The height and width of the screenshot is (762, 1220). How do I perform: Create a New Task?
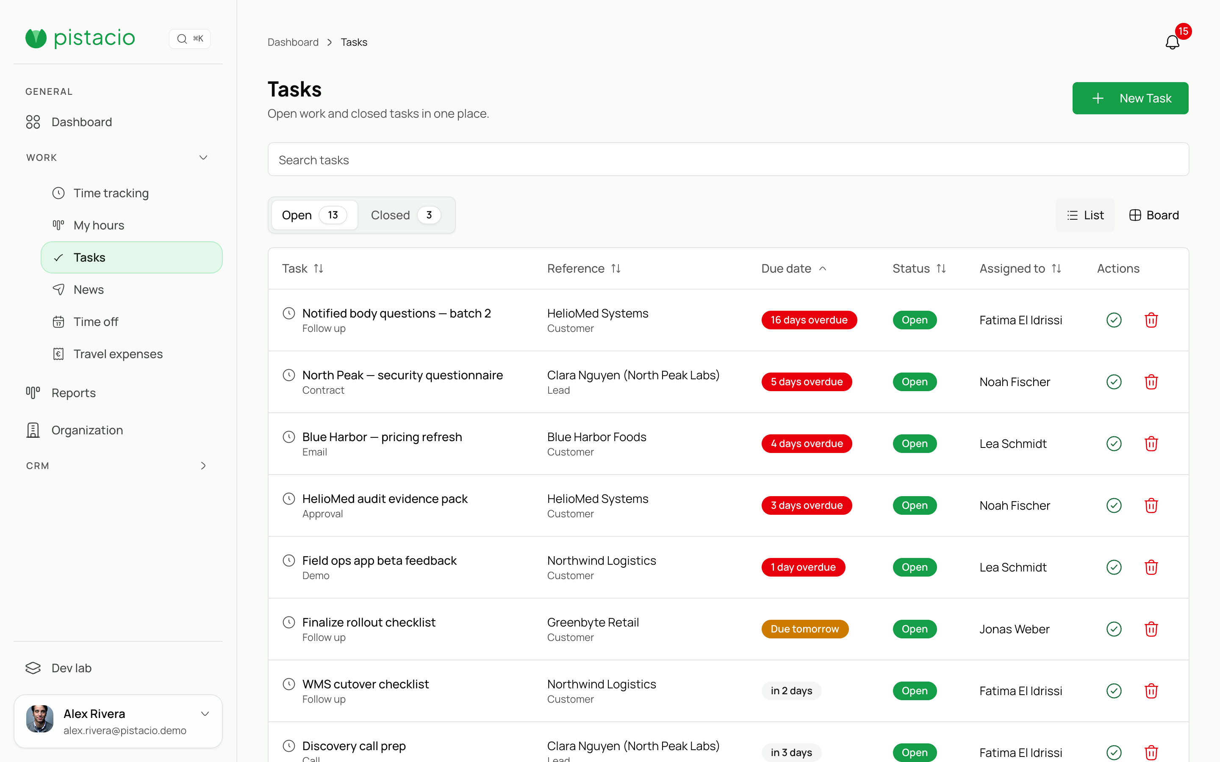tap(1130, 98)
